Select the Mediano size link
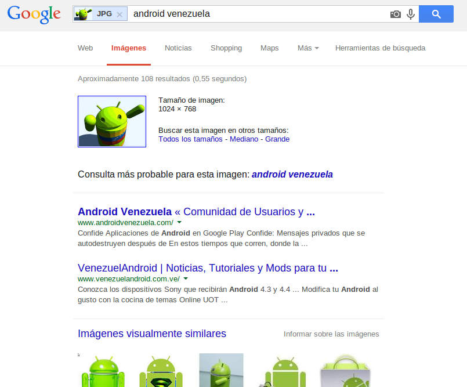The image size is (467, 387). pos(244,139)
